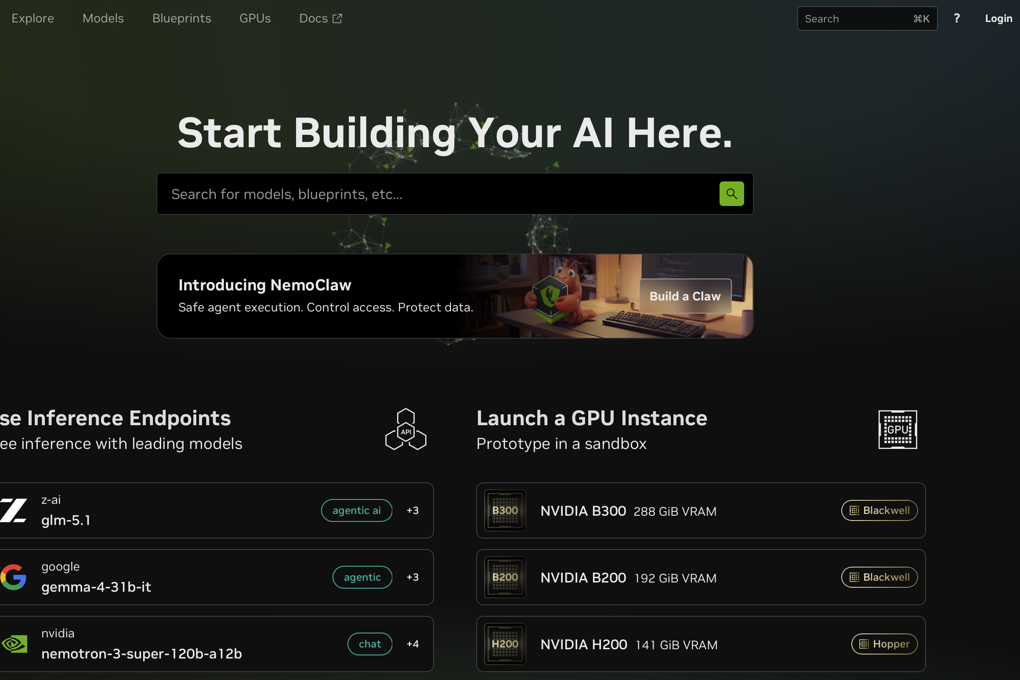Open the Blueprints menu item
1020x680 pixels.
(x=181, y=18)
